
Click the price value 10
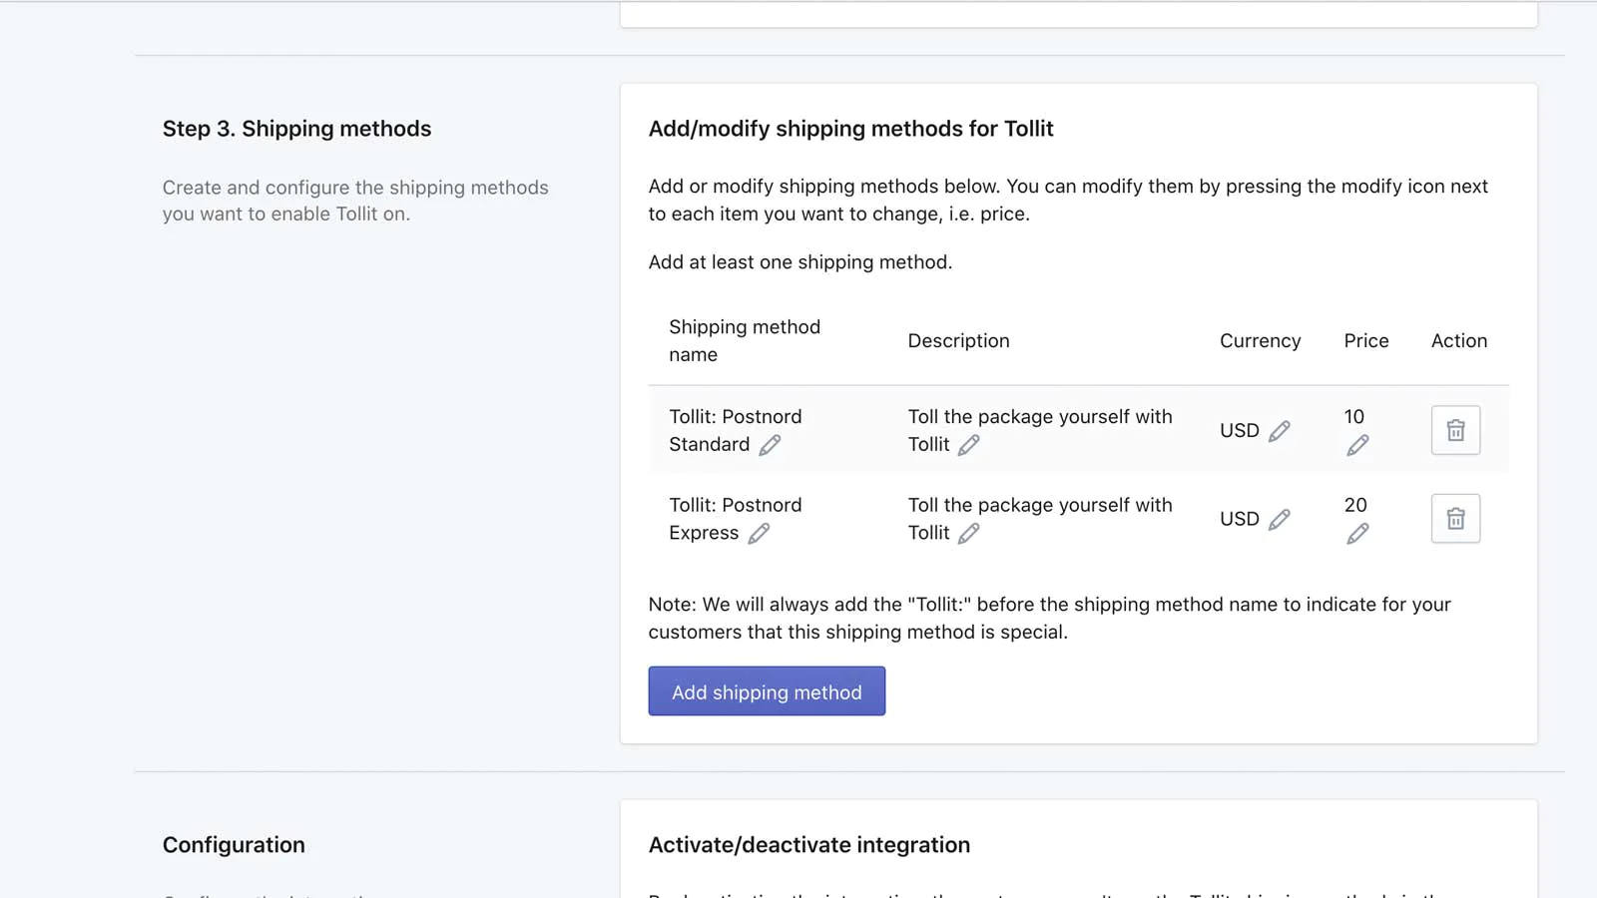click(x=1353, y=417)
